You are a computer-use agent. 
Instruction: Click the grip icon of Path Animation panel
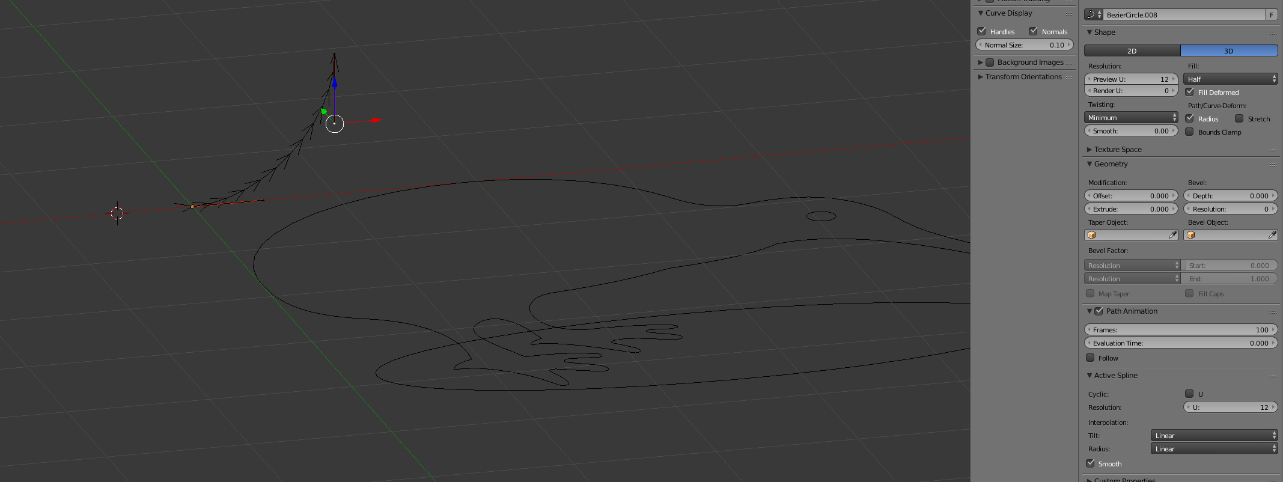(1273, 311)
